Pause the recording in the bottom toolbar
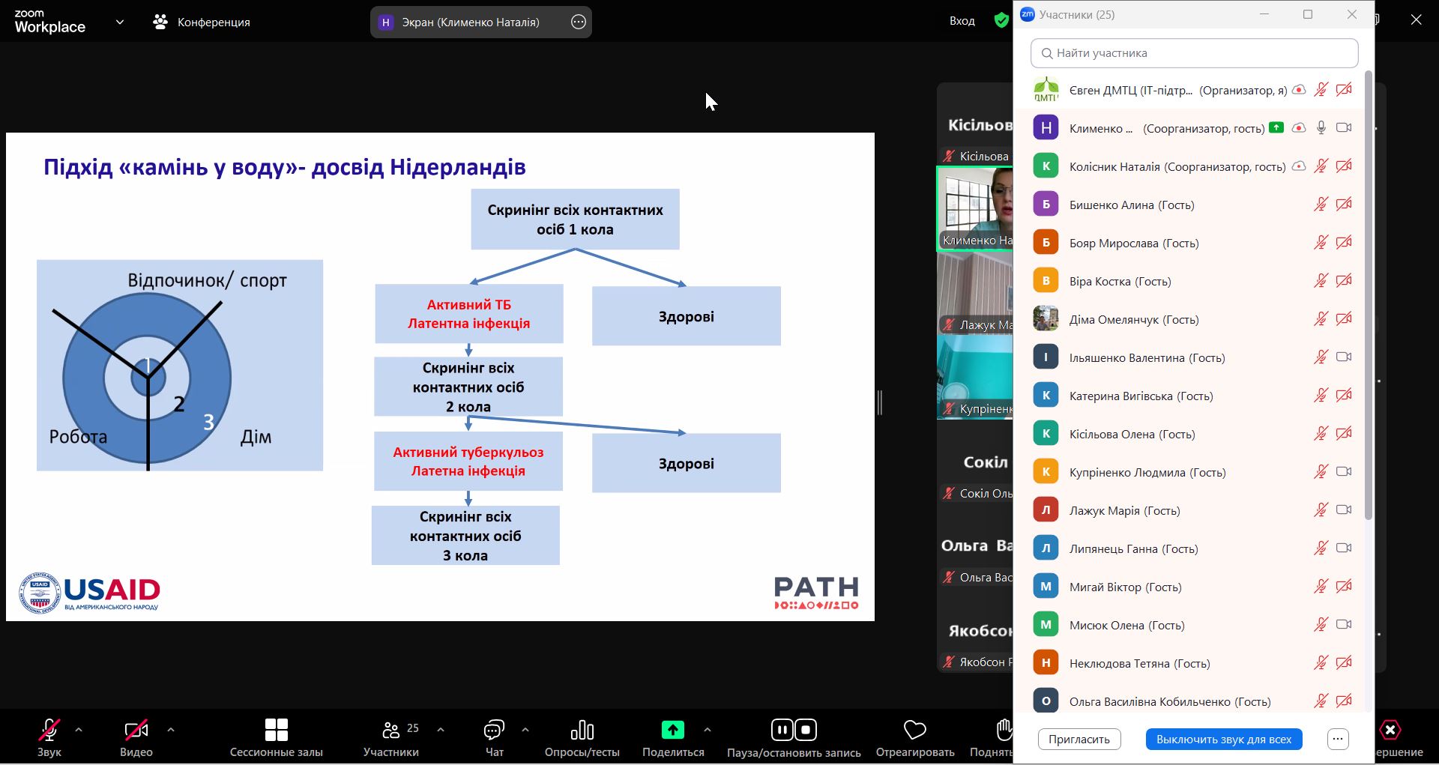 tap(782, 730)
